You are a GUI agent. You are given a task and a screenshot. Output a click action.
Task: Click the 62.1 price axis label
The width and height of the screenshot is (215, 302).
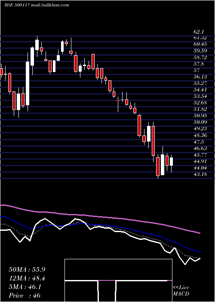point(199,32)
